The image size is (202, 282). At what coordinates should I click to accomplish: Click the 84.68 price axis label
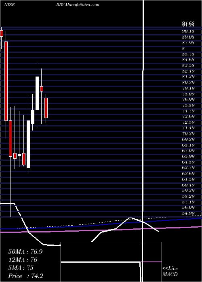pyautogui.click(x=188, y=60)
